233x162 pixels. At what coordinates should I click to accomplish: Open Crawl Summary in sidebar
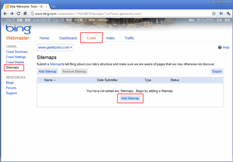pyautogui.click(x=17, y=52)
